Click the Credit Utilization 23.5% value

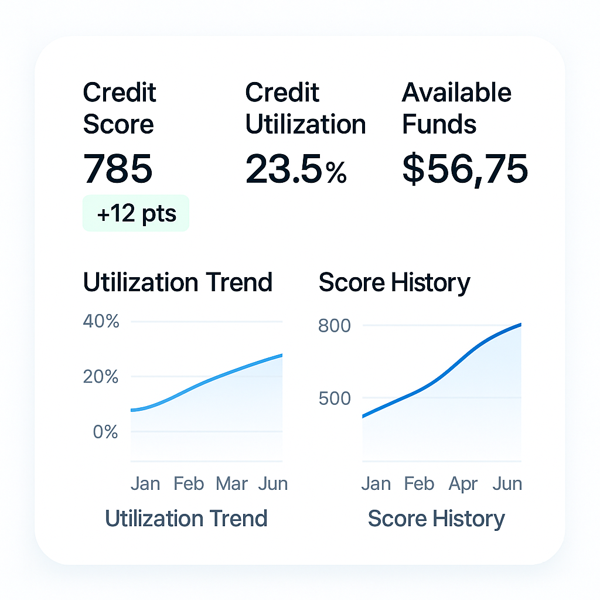tap(296, 169)
